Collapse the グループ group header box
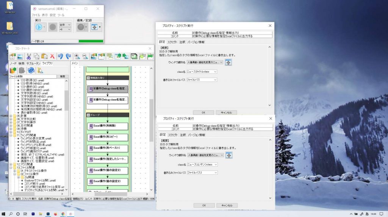 click(x=89, y=115)
